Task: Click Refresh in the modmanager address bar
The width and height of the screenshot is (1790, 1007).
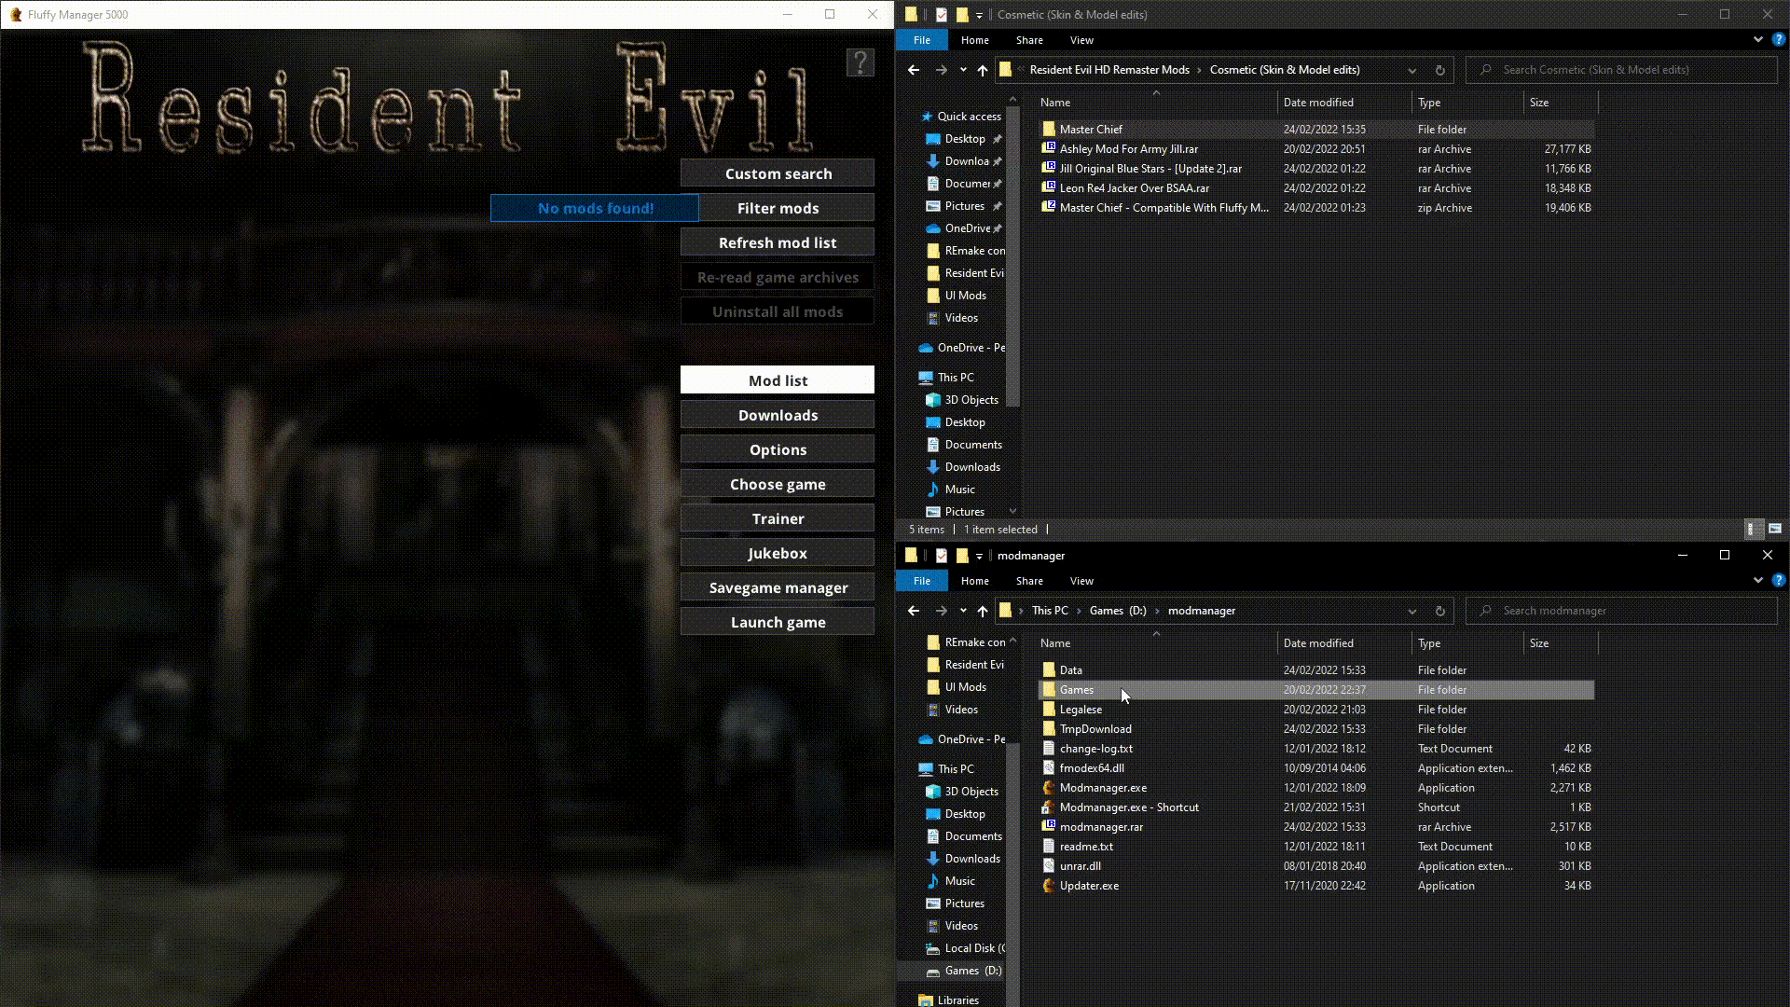Action: (1439, 611)
